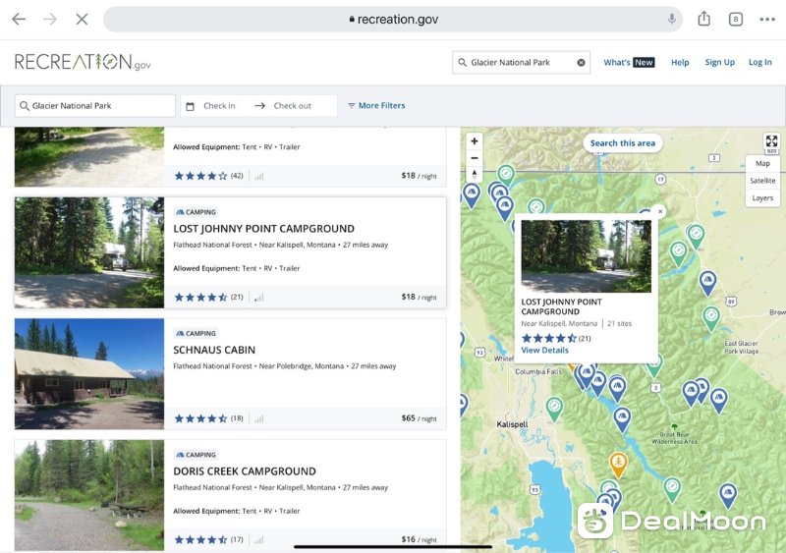Switch to Map view layer

tap(762, 163)
